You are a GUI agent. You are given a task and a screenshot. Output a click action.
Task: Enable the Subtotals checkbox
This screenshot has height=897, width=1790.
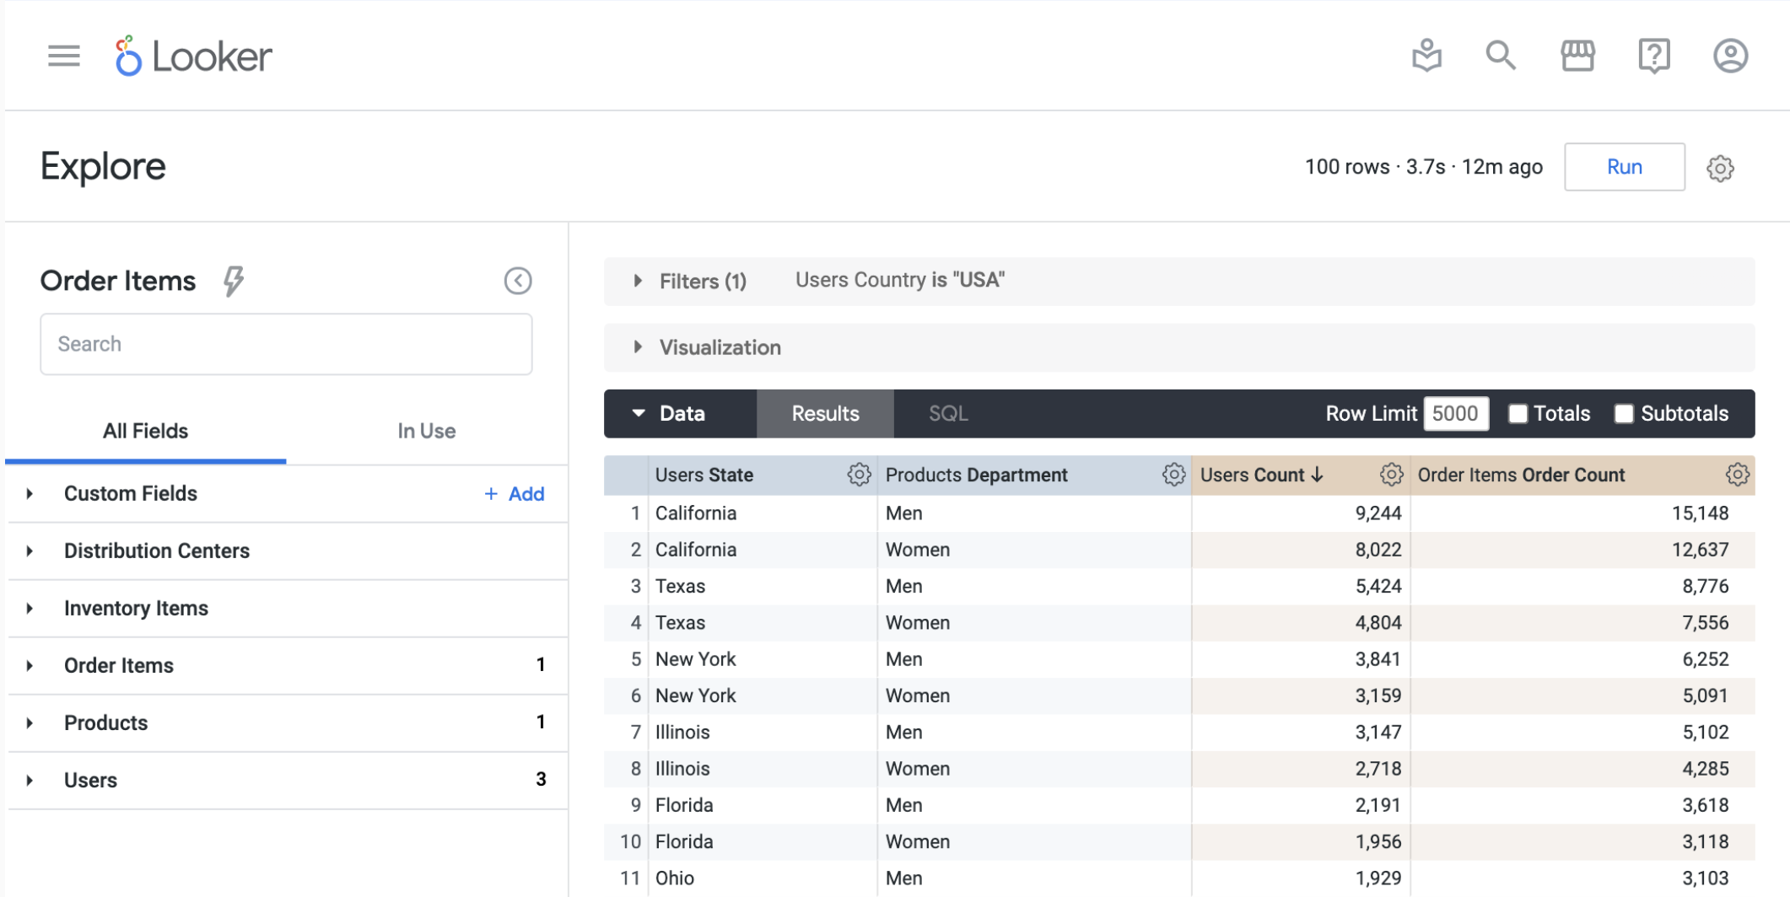[x=1622, y=413]
